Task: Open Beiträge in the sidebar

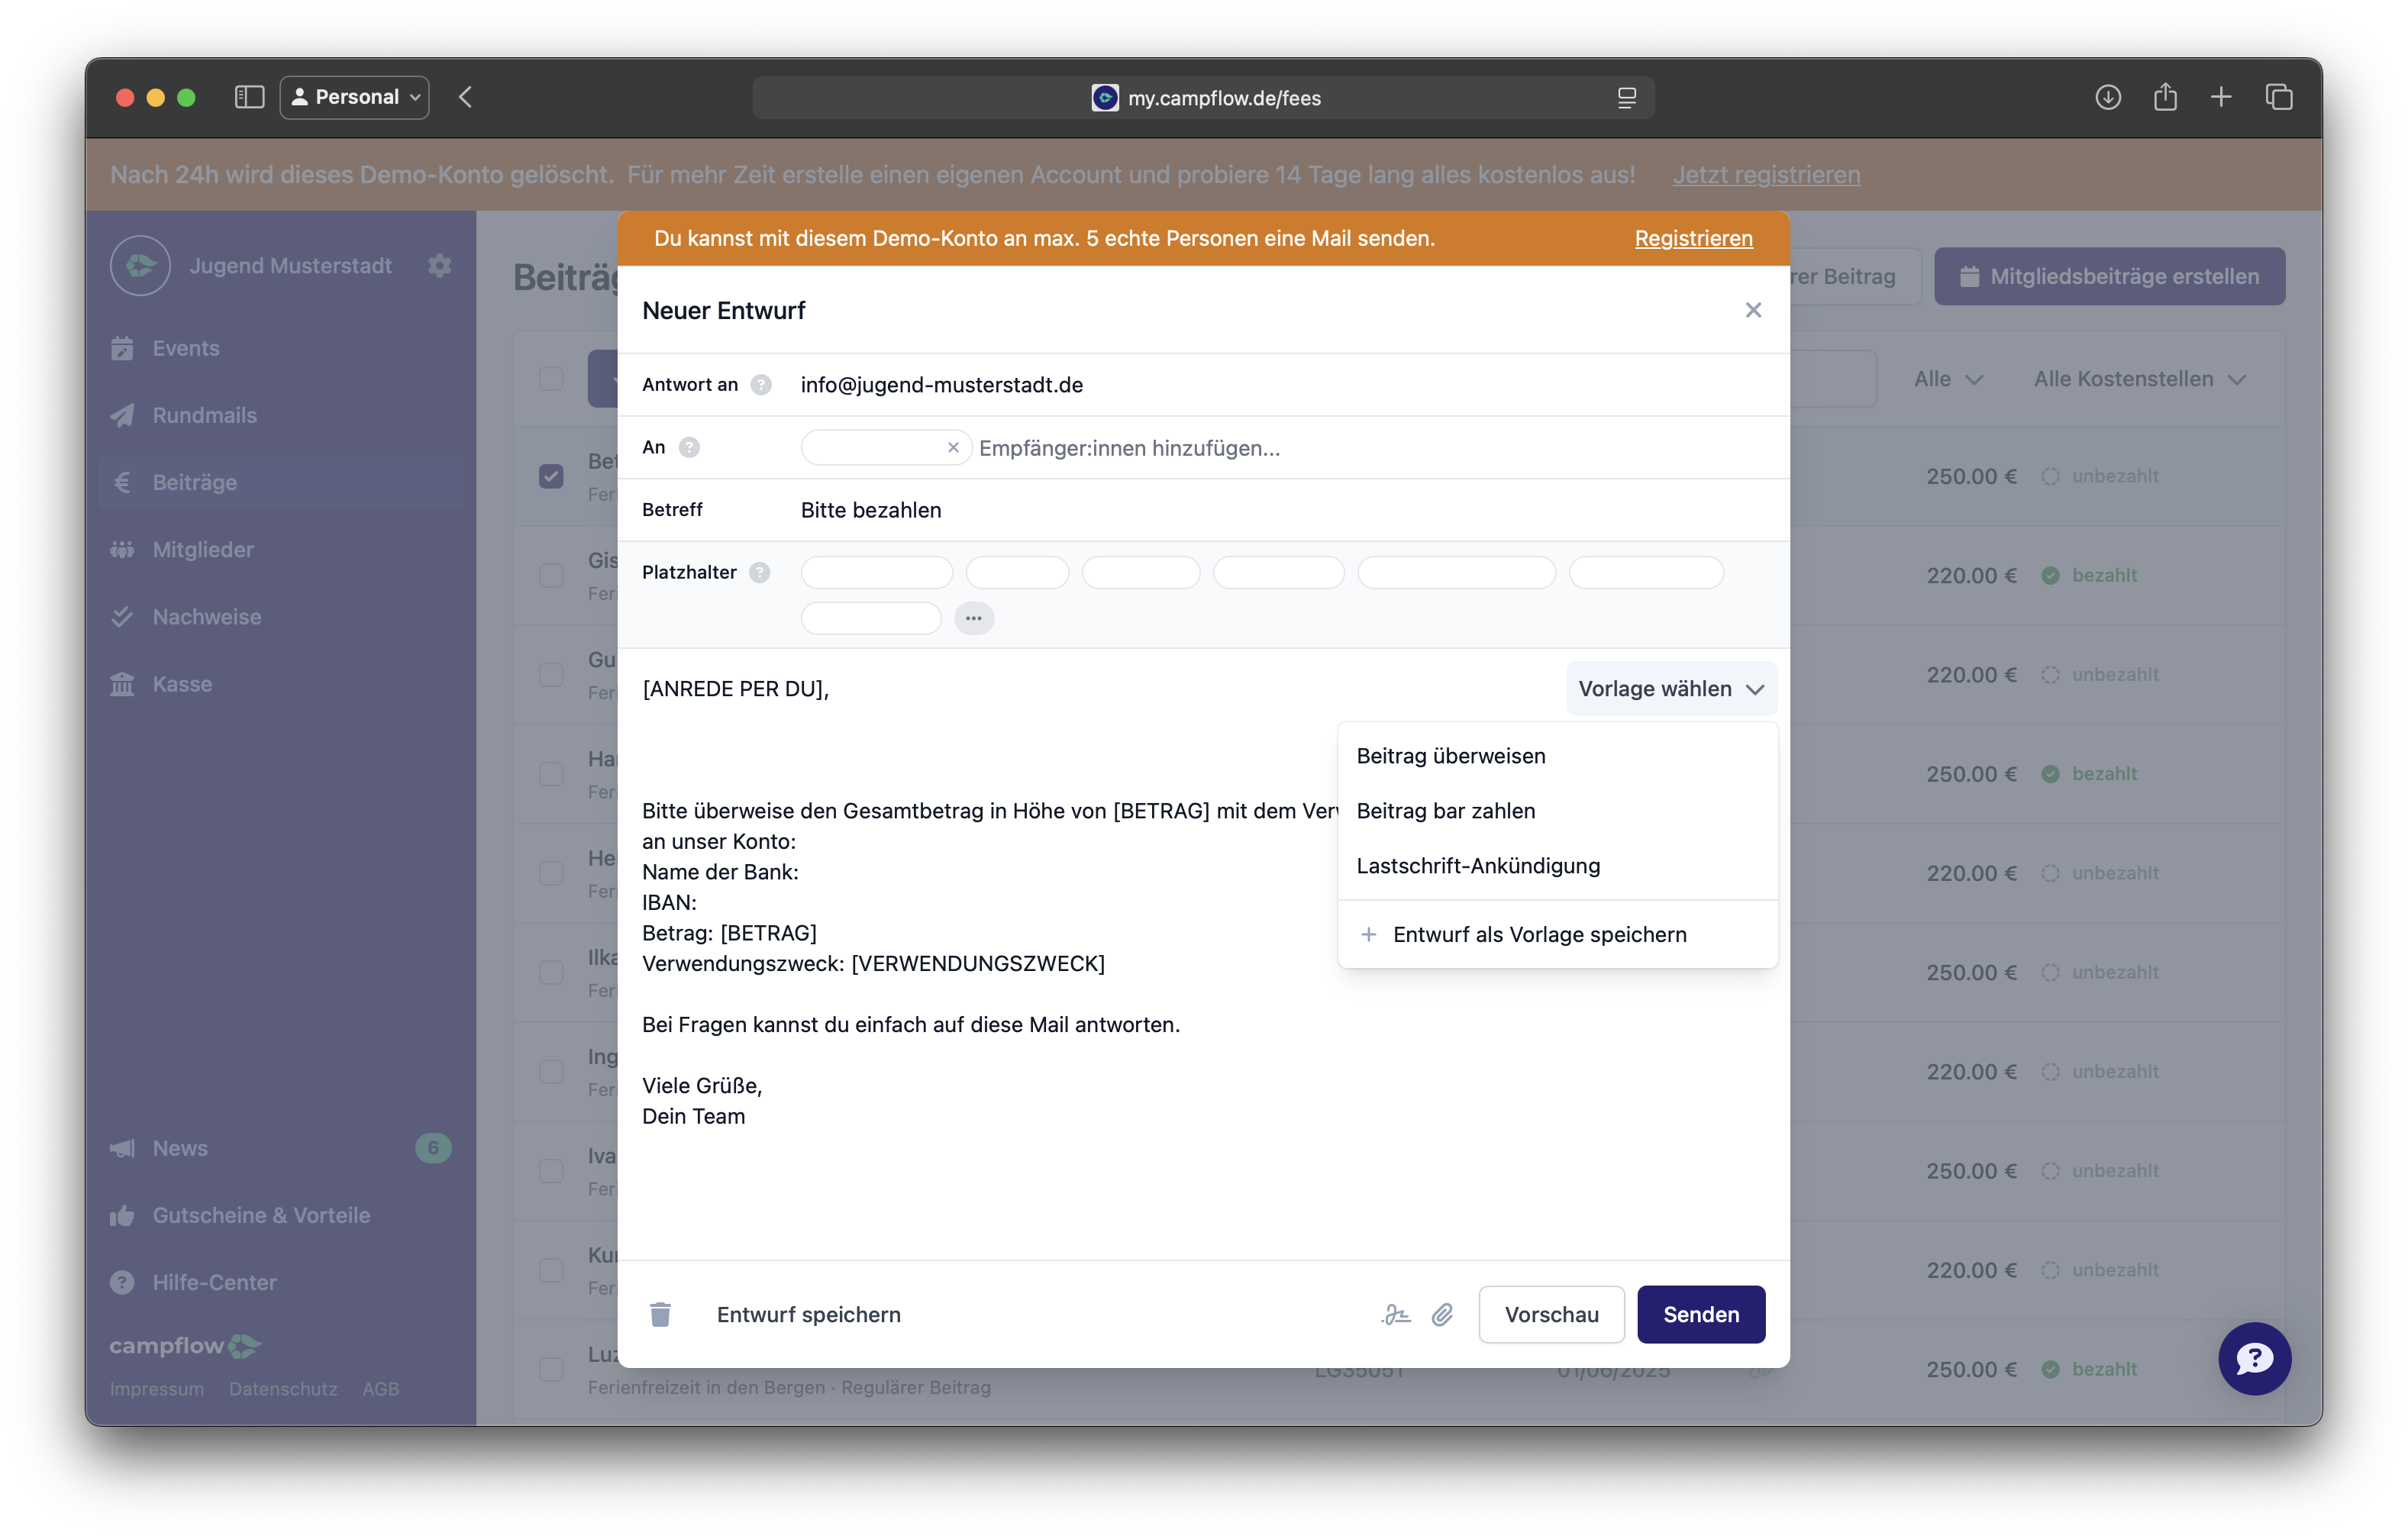Action: click(x=281, y=482)
